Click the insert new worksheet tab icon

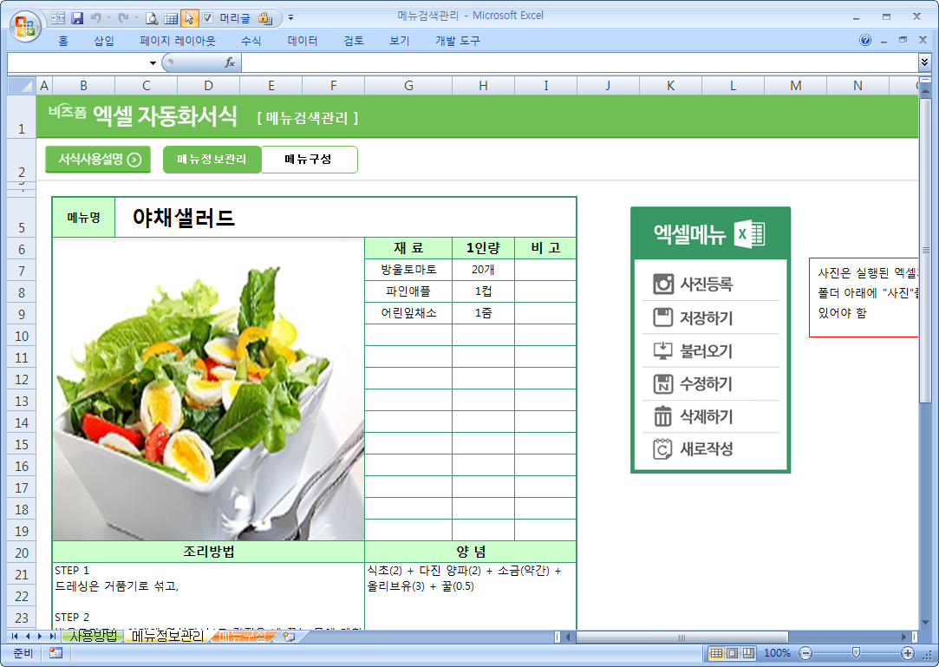[x=290, y=637]
